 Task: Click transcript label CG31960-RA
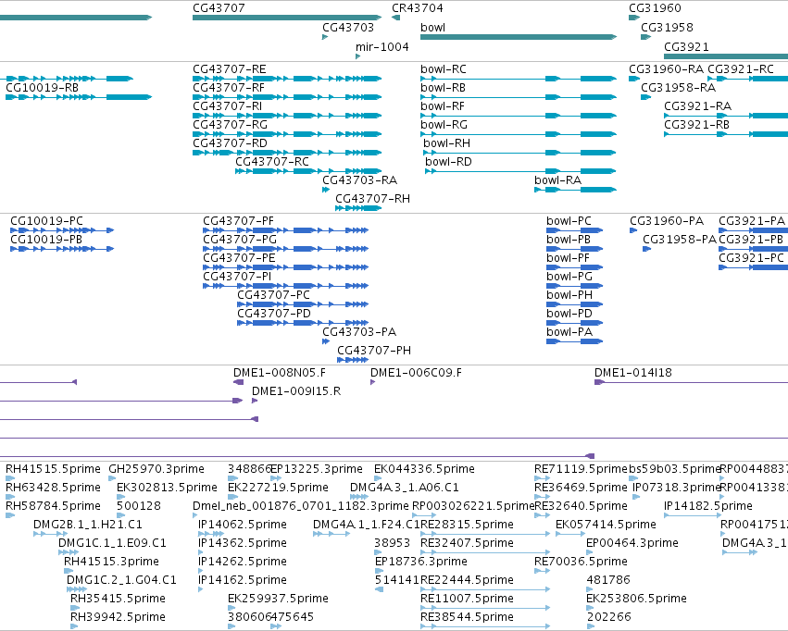(x=667, y=69)
